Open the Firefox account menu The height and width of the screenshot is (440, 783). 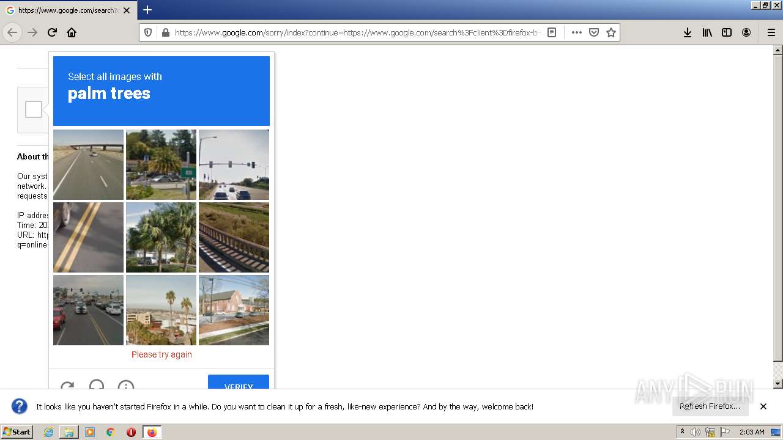[x=746, y=32]
